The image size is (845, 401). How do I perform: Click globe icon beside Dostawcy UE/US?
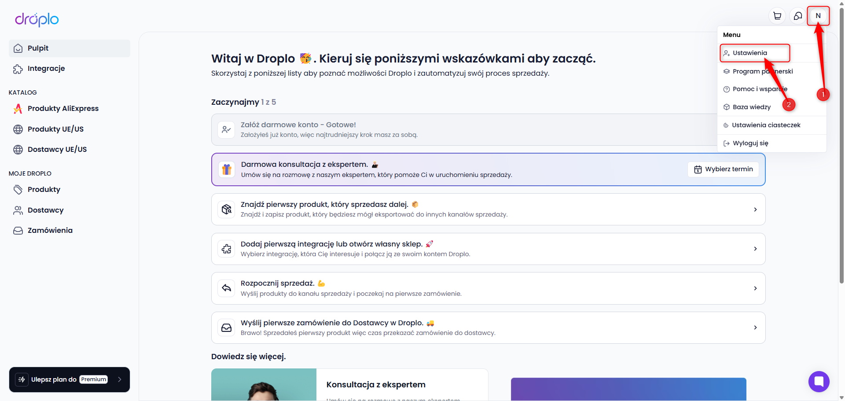click(18, 150)
